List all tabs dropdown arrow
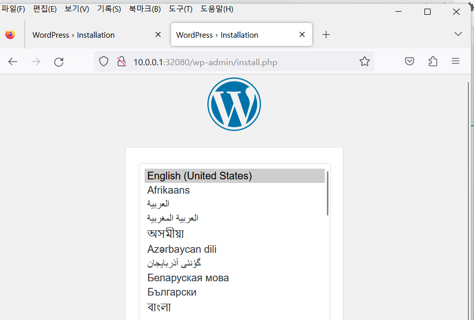The height and width of the screenshot is (320, 474). tap(458, 34)
